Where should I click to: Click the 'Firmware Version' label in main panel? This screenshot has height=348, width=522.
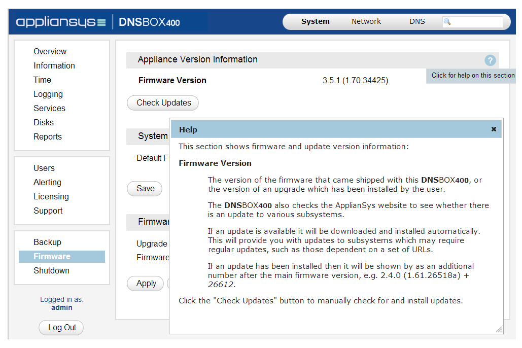pos(172,80)
